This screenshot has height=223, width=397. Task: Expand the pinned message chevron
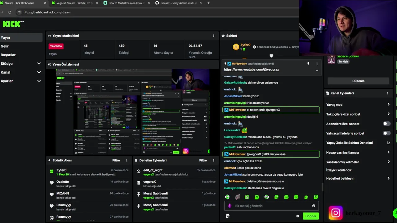coord(317,71)
